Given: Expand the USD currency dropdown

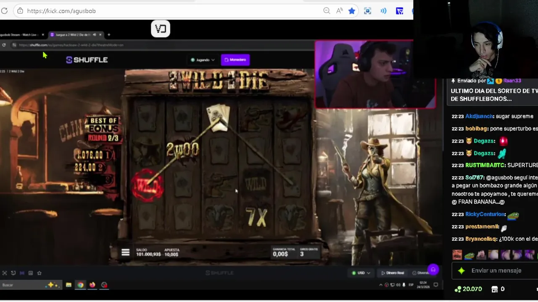Looking at the screenshot, I should 361,273.
